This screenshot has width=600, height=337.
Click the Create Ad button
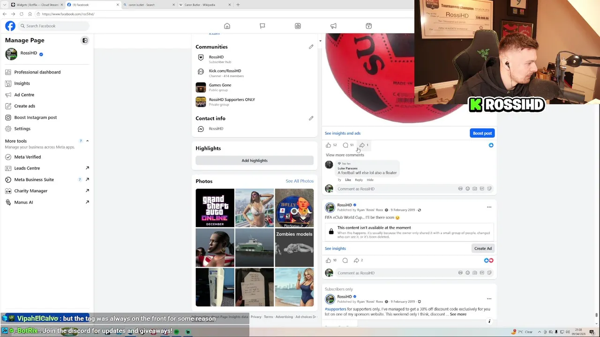483,249
